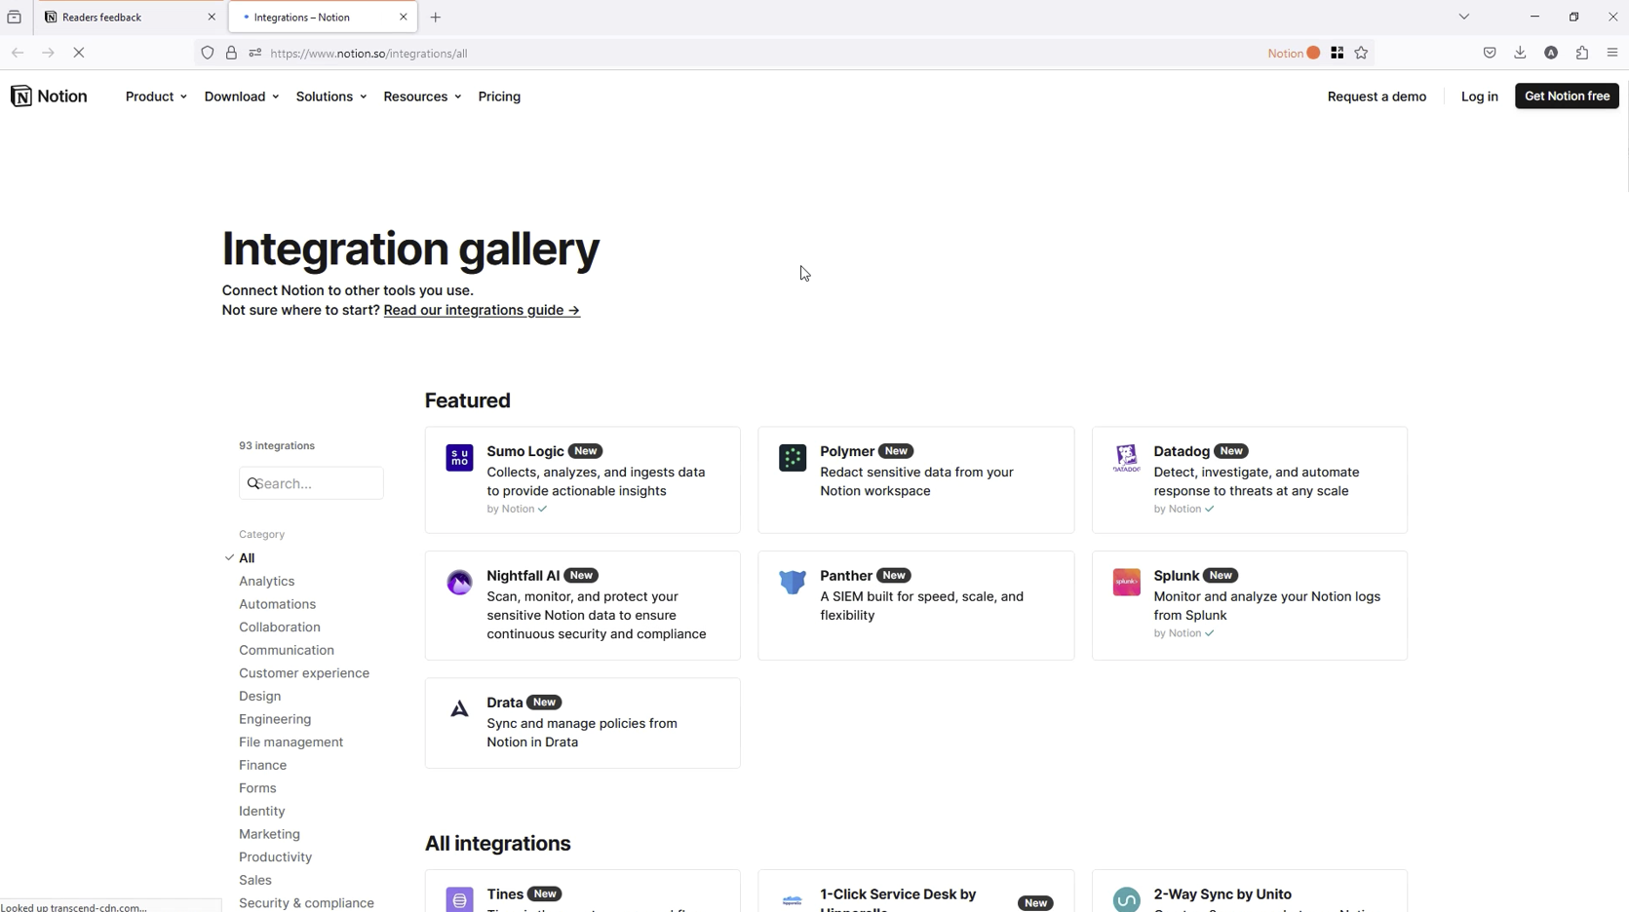
Task: Click the Get Notion free button
Action: coord(1567,96)
